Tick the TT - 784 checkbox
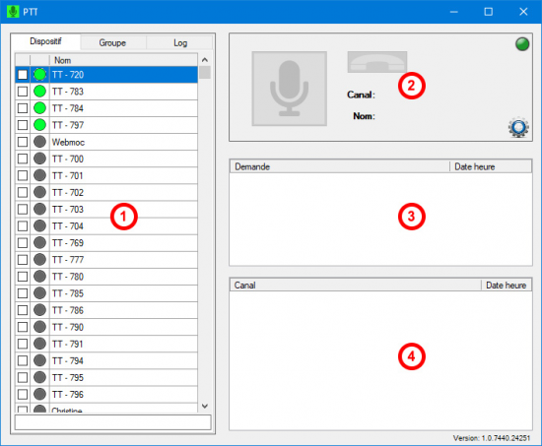 (23, 108)
